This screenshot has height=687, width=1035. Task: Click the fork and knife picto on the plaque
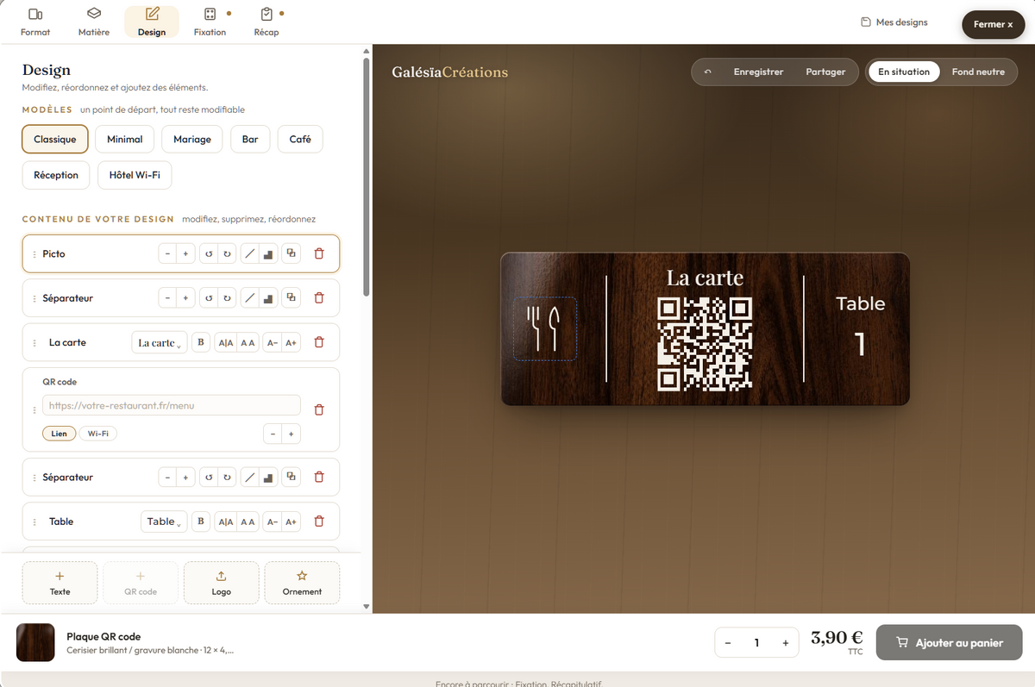coord(545,328)
